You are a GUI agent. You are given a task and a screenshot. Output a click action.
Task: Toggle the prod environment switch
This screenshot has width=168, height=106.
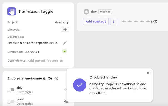11,101
